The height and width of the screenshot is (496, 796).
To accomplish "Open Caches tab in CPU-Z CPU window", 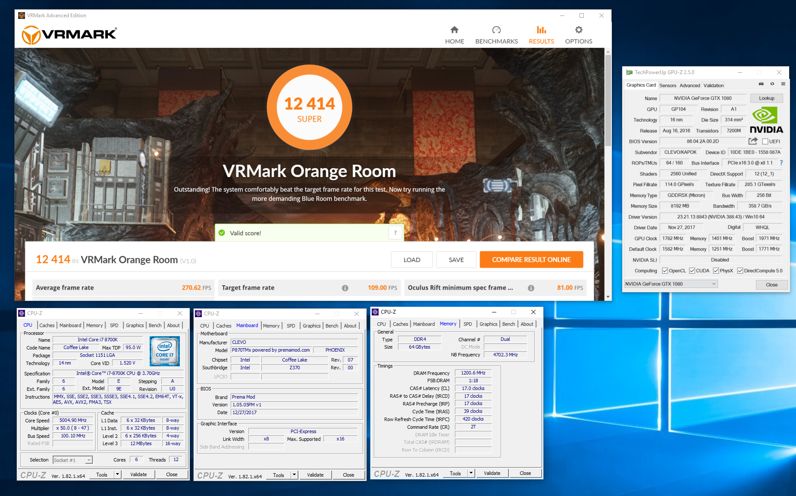I will tap(47, 325).
